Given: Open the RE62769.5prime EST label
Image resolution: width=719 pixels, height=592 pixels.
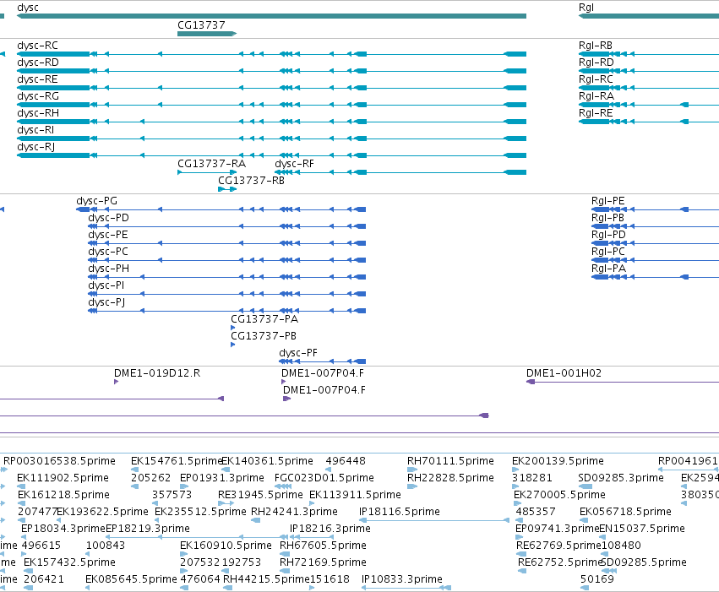Looking at the screenshot, I should (x=558, y=546).
